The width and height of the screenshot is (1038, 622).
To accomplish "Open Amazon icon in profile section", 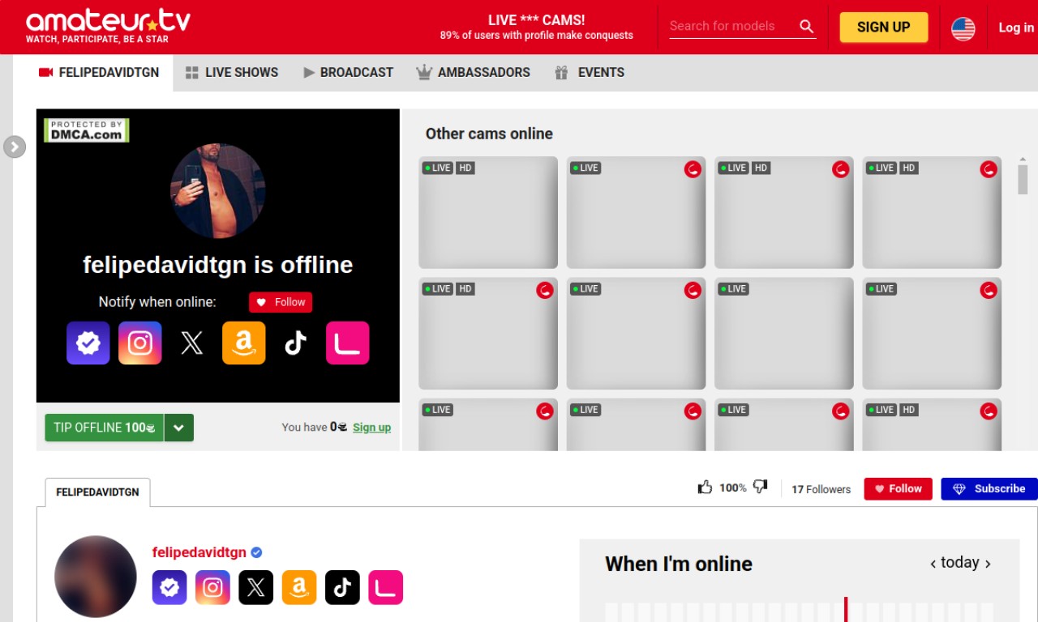I will (299, 587).
